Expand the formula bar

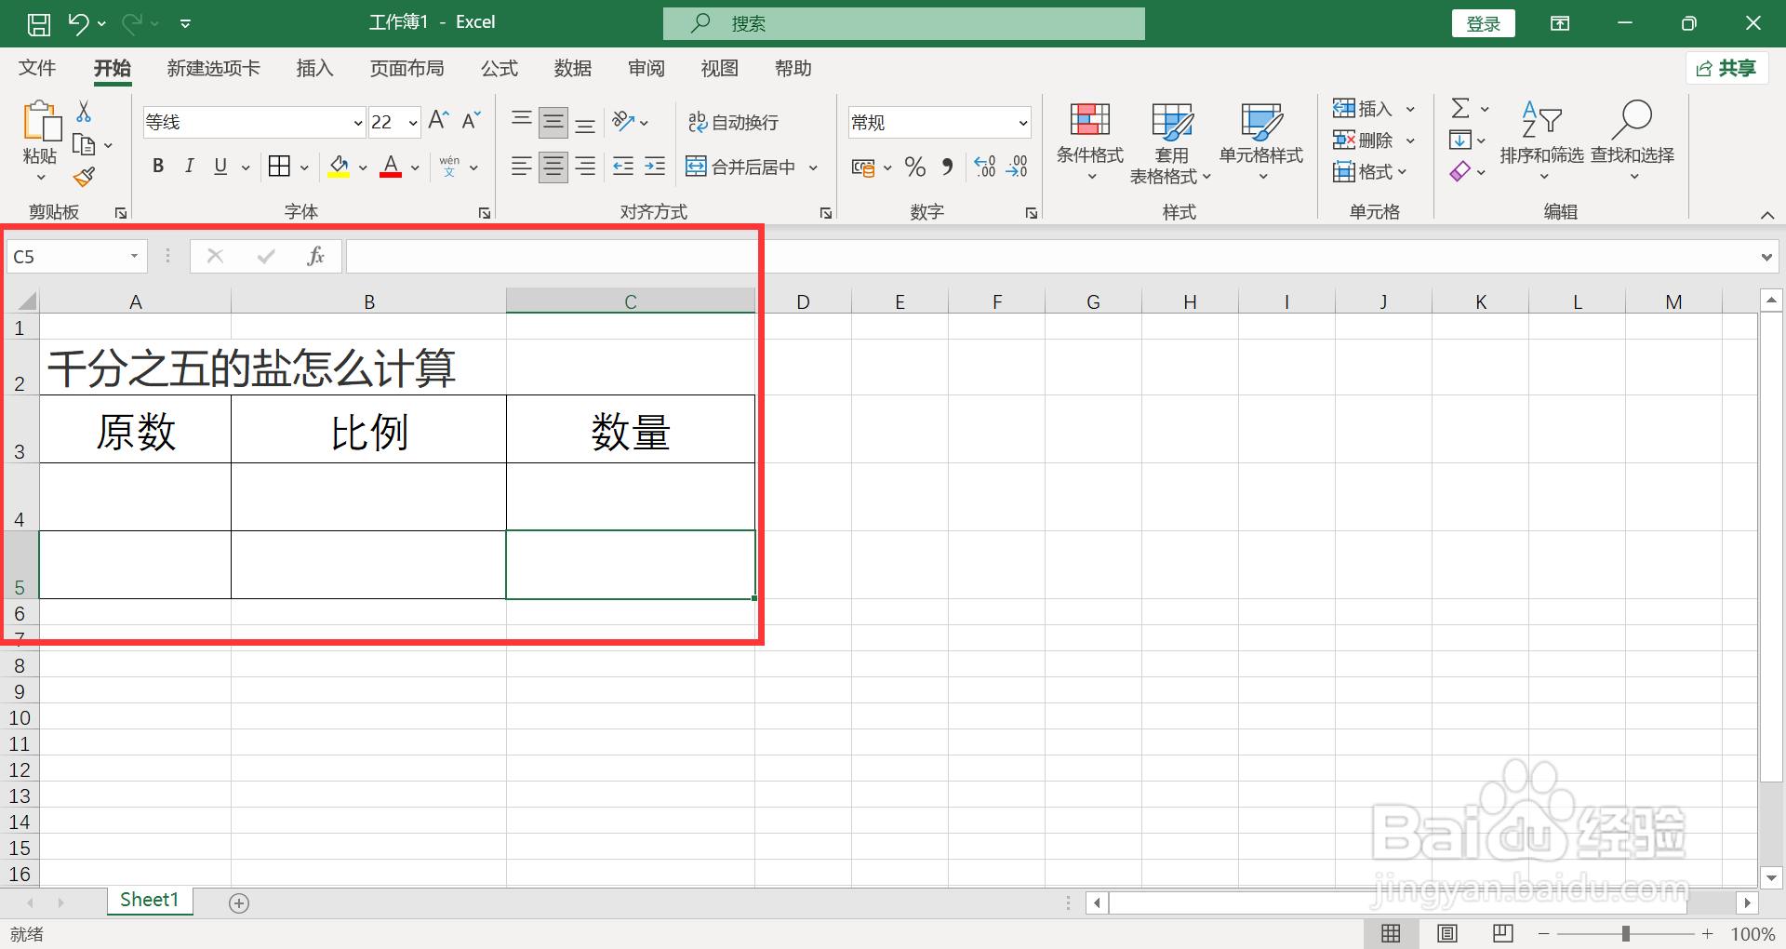click(1766, 257)
